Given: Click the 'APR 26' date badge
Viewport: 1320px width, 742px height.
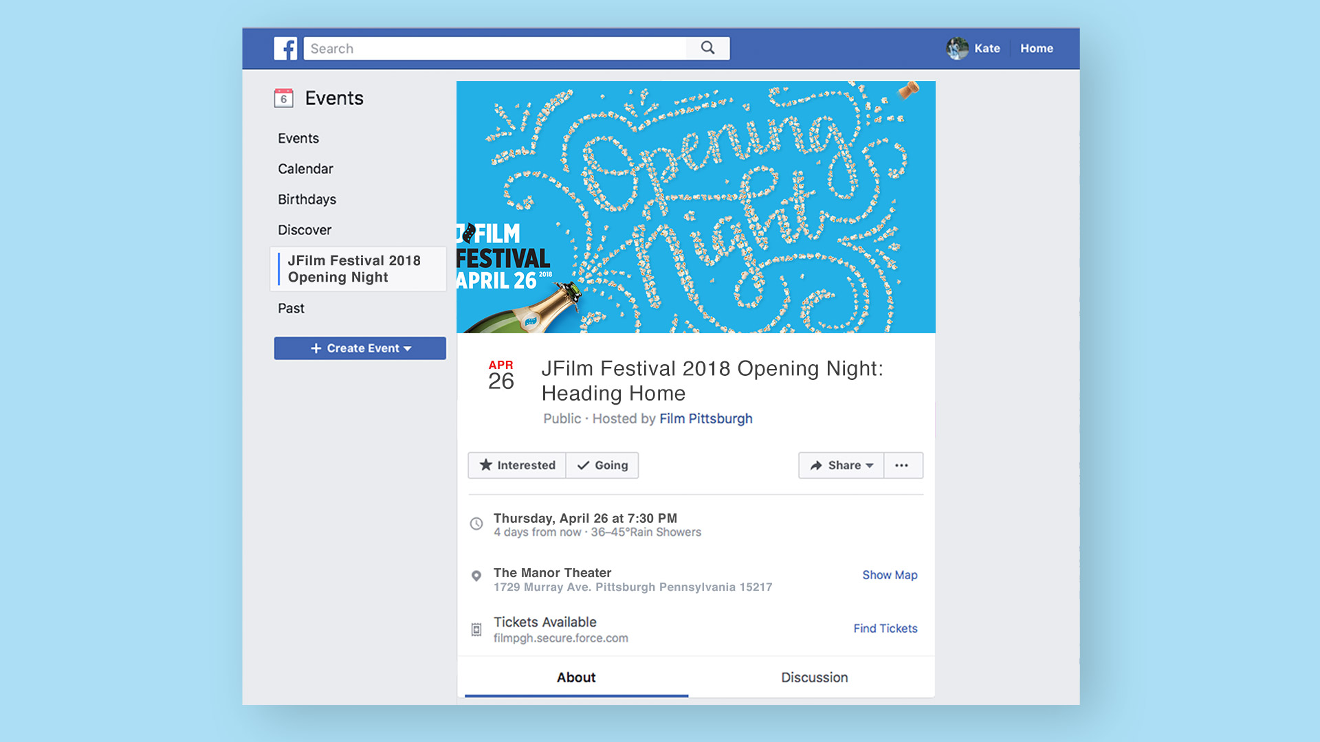Looking at the screenshot, I should [x=500, y=375].
